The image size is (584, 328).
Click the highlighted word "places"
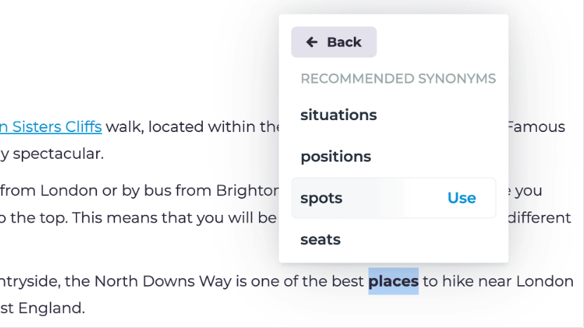pyautogui.click(x=393, y=282)
